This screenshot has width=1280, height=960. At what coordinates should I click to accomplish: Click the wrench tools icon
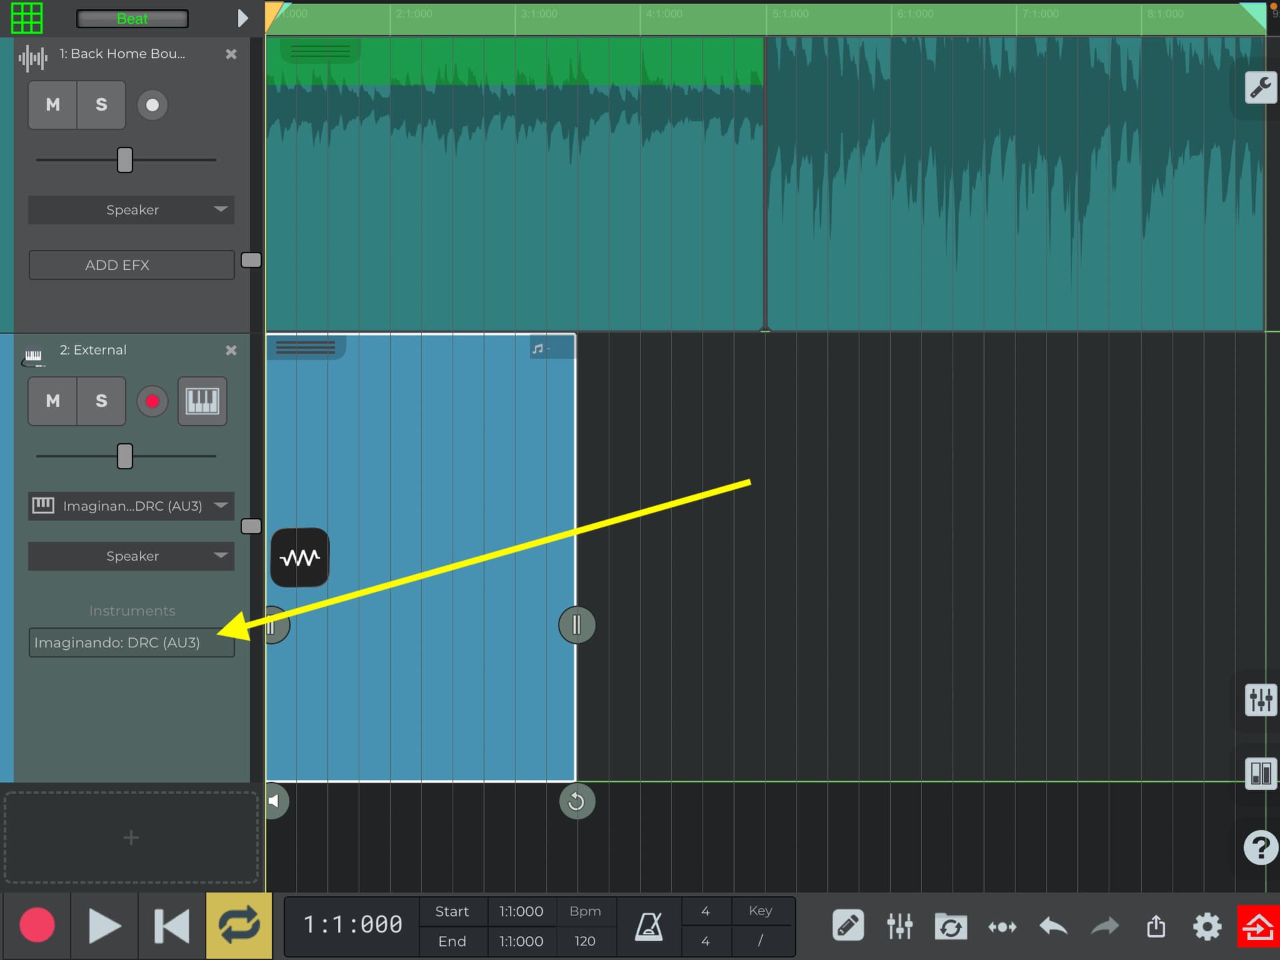click(x=1260, y=88)
